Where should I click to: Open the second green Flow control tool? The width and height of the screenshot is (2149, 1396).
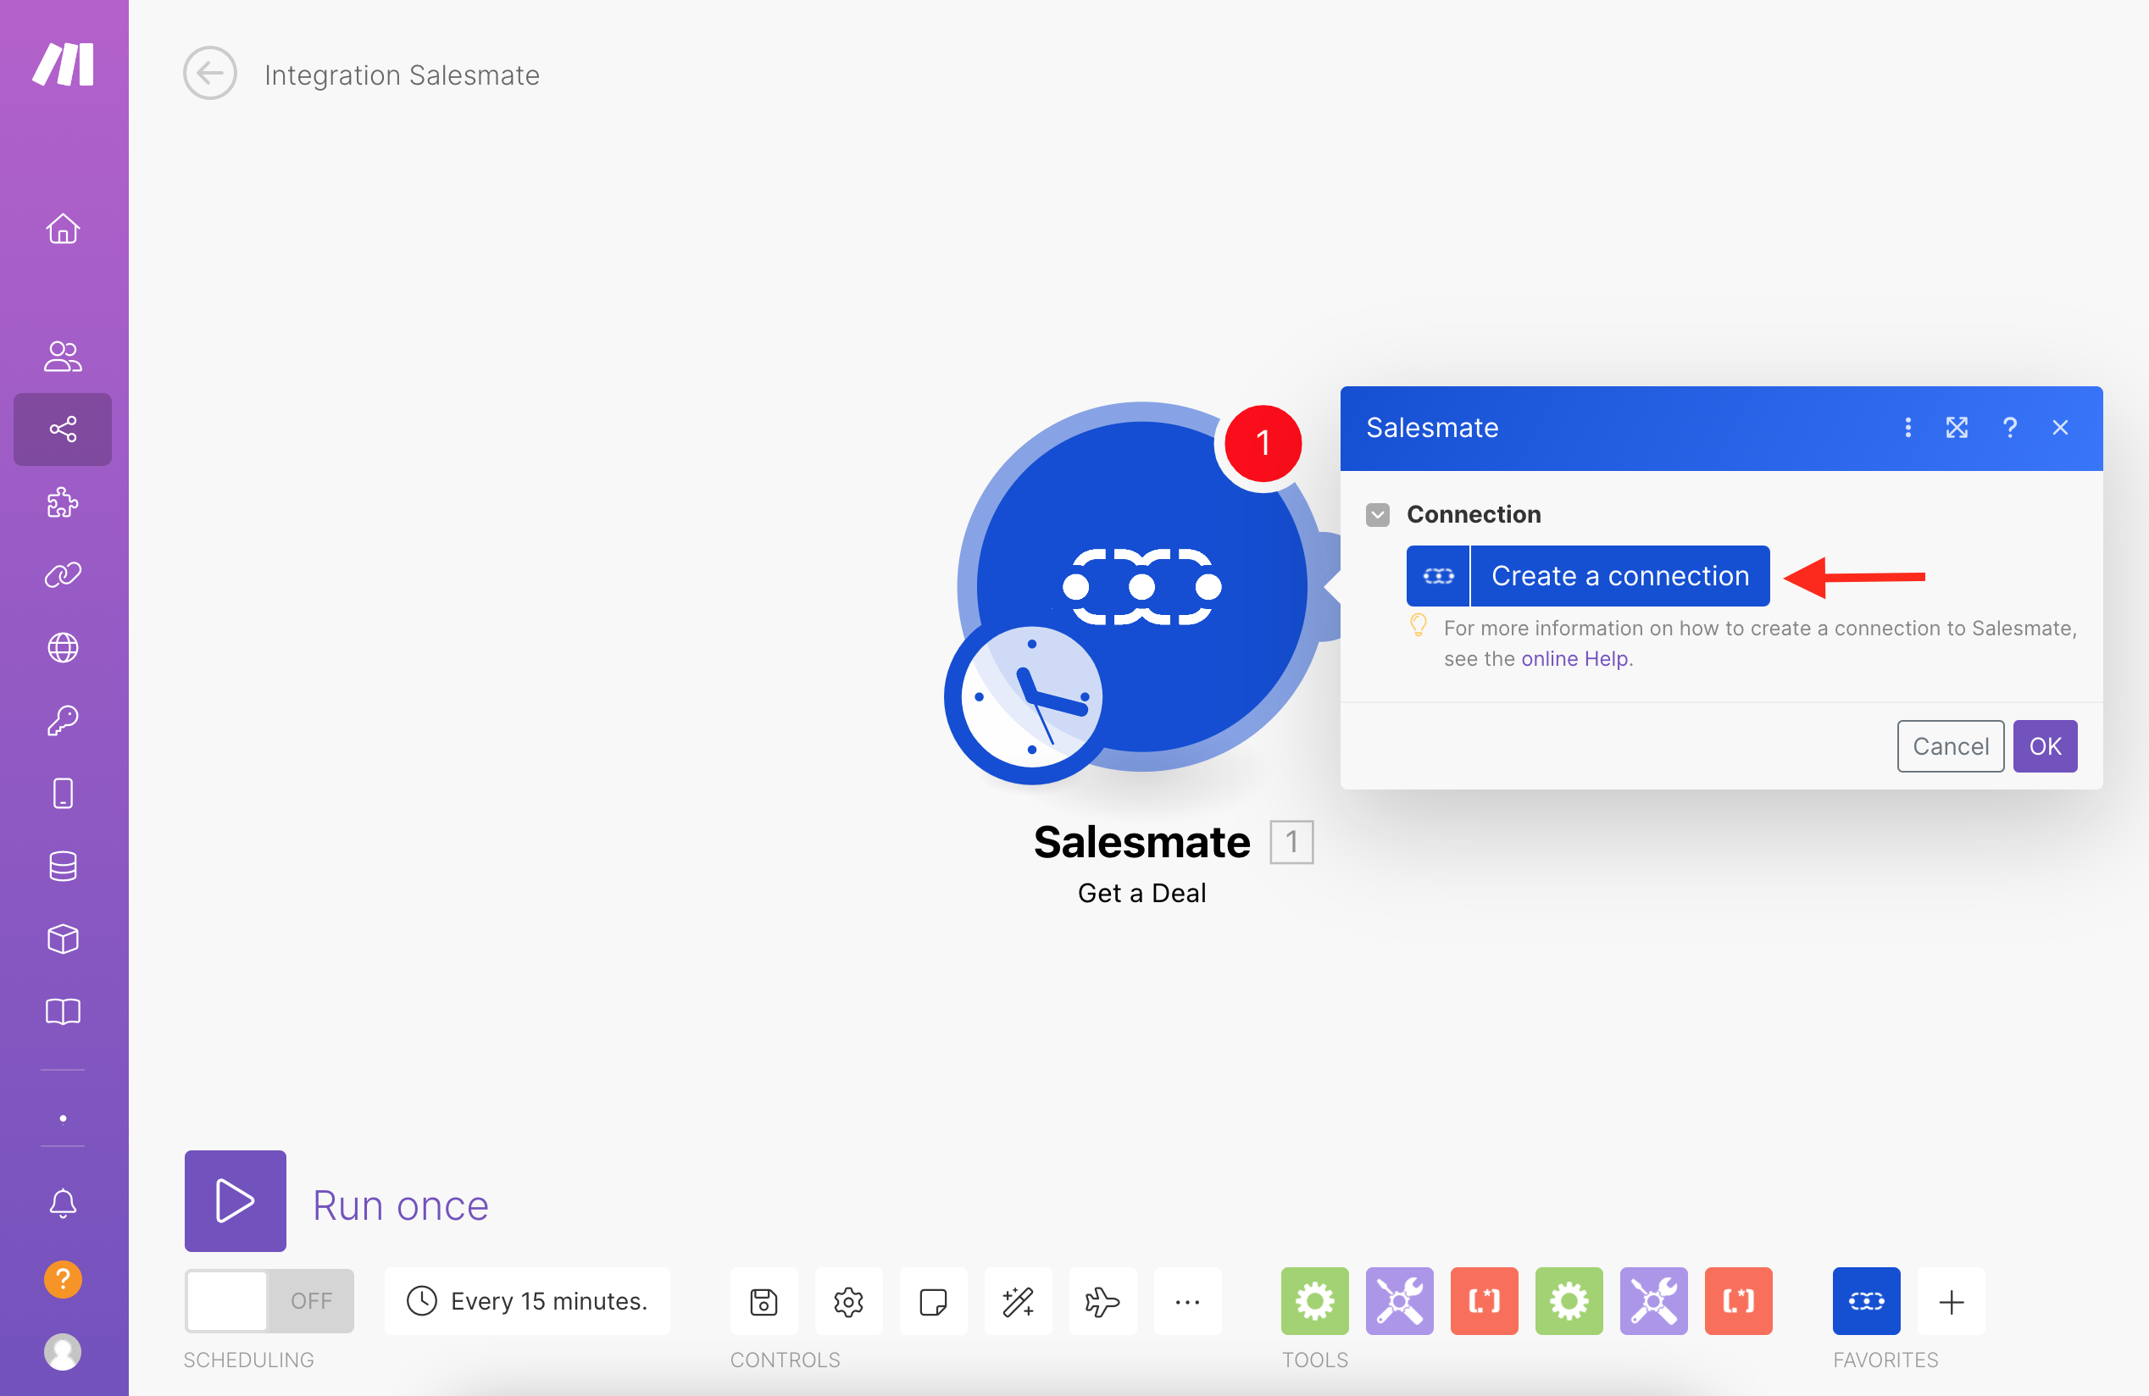coord(1569,1301)
